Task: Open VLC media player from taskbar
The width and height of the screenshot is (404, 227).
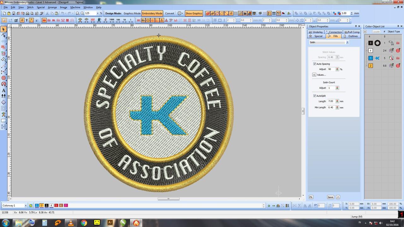Action: tap(71, 223)
